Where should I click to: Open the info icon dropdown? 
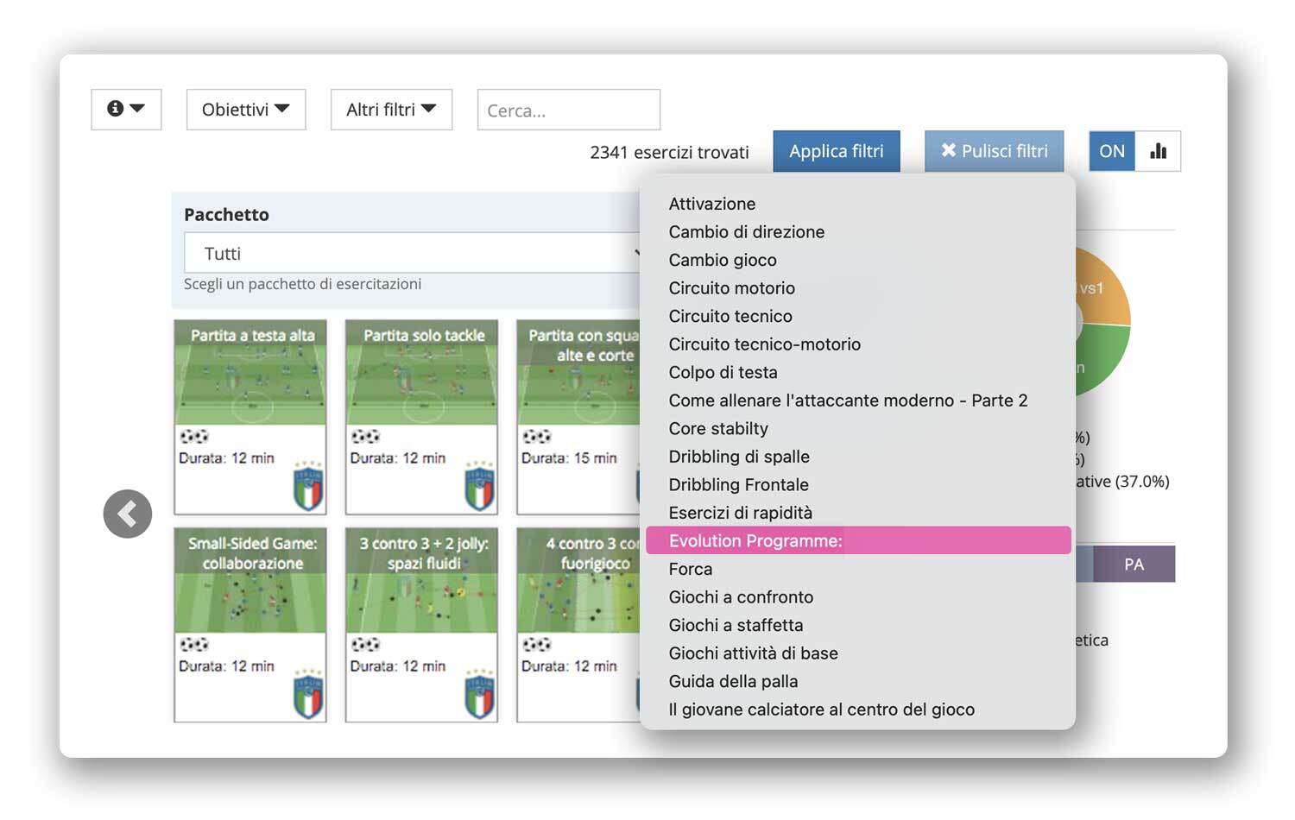[x=126, y=109]
